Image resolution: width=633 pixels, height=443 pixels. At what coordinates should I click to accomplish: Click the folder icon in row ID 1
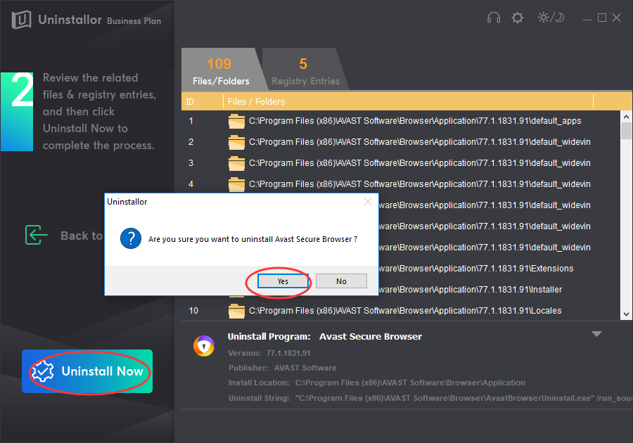(236, 121)
